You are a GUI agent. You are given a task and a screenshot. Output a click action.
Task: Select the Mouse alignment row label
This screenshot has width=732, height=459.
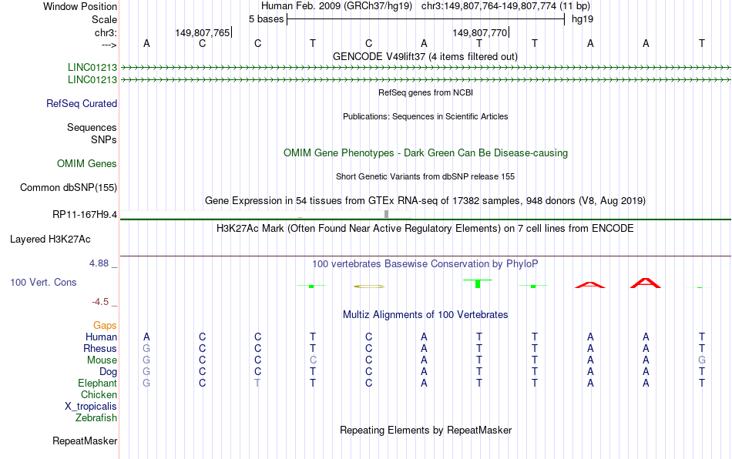[102, 360]
